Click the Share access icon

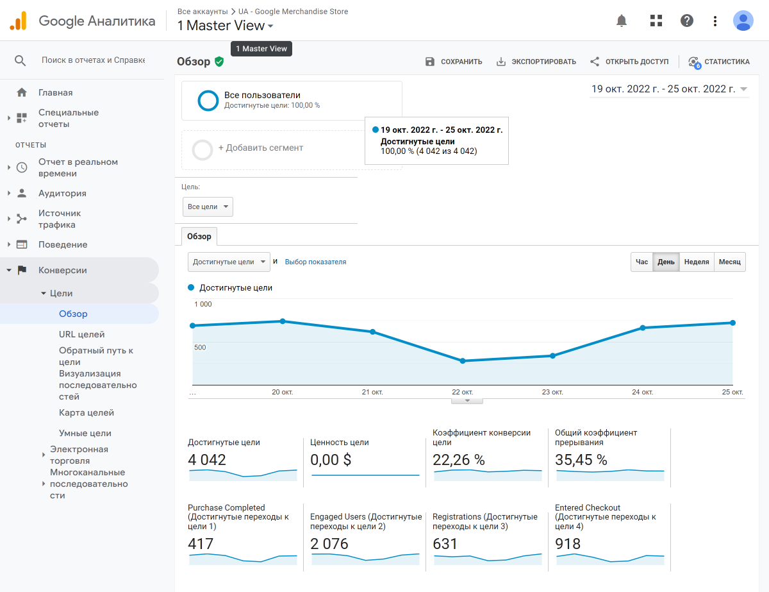[595, 62]
